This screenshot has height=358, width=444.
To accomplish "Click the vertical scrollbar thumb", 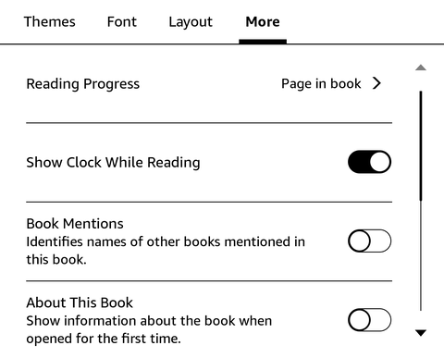I will click(421, 146).
